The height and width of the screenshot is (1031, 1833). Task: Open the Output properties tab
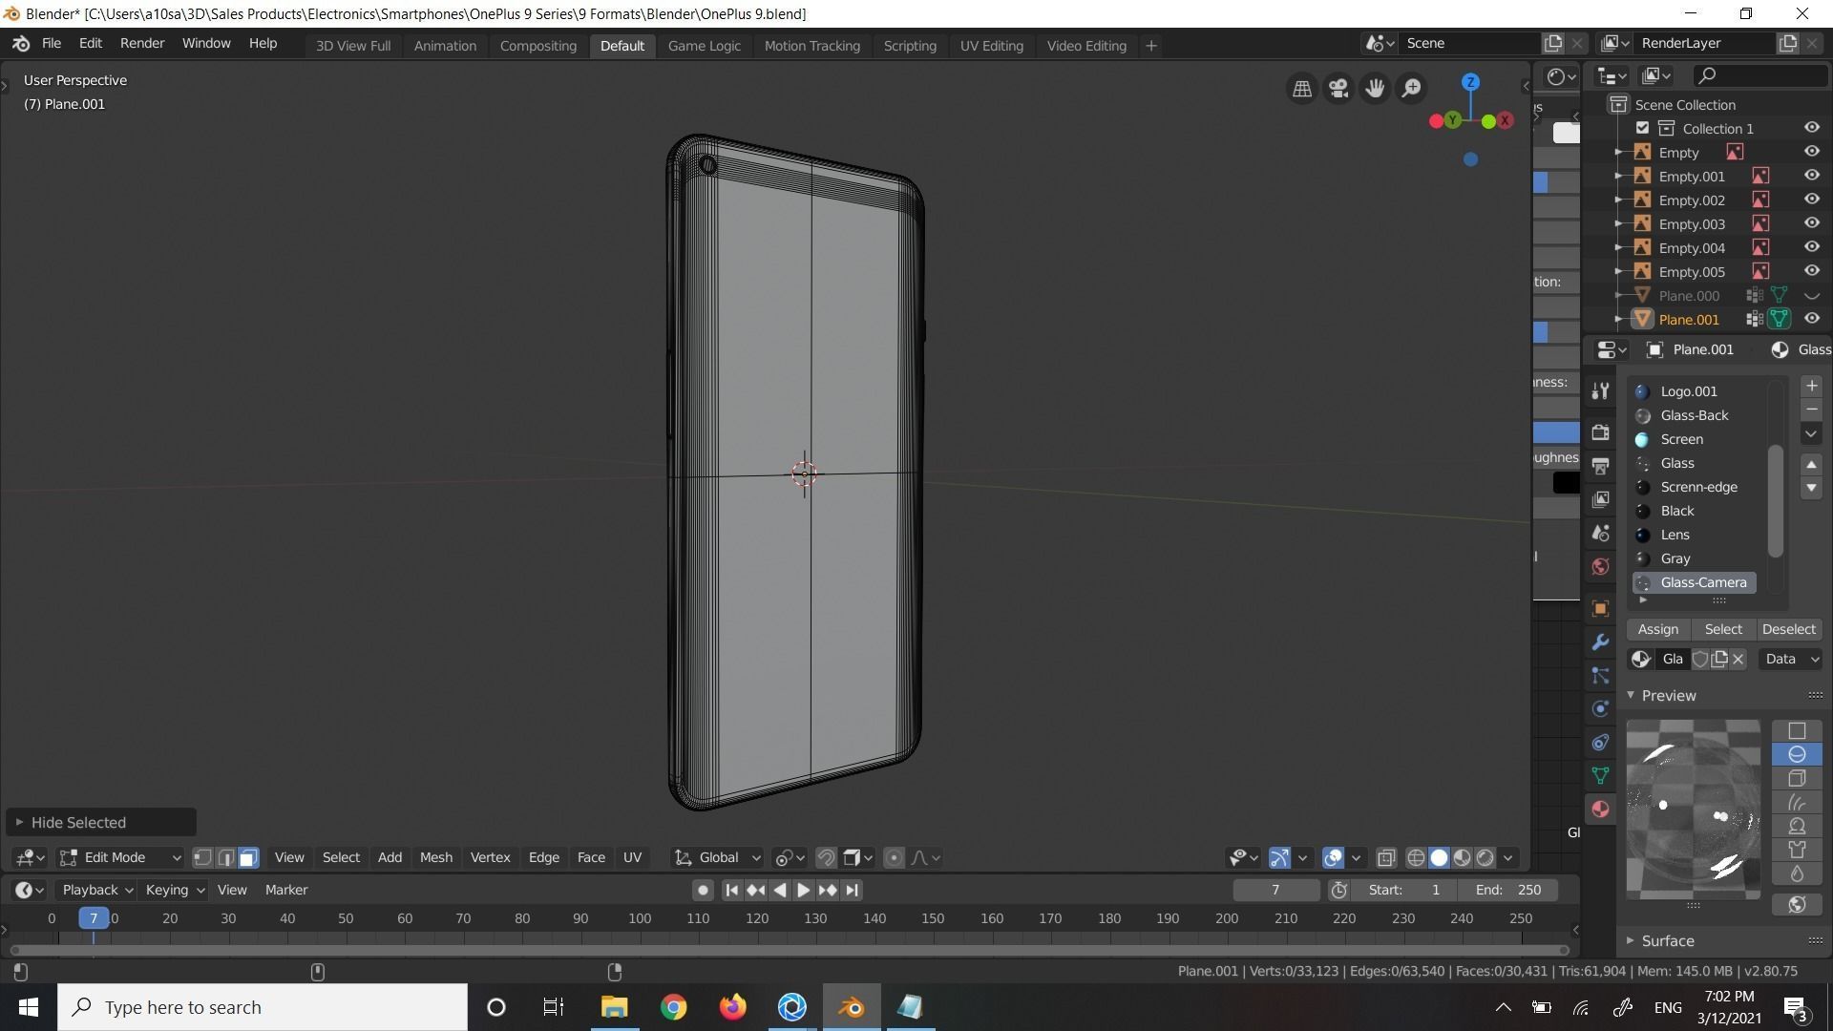(x=1601, y=466)
